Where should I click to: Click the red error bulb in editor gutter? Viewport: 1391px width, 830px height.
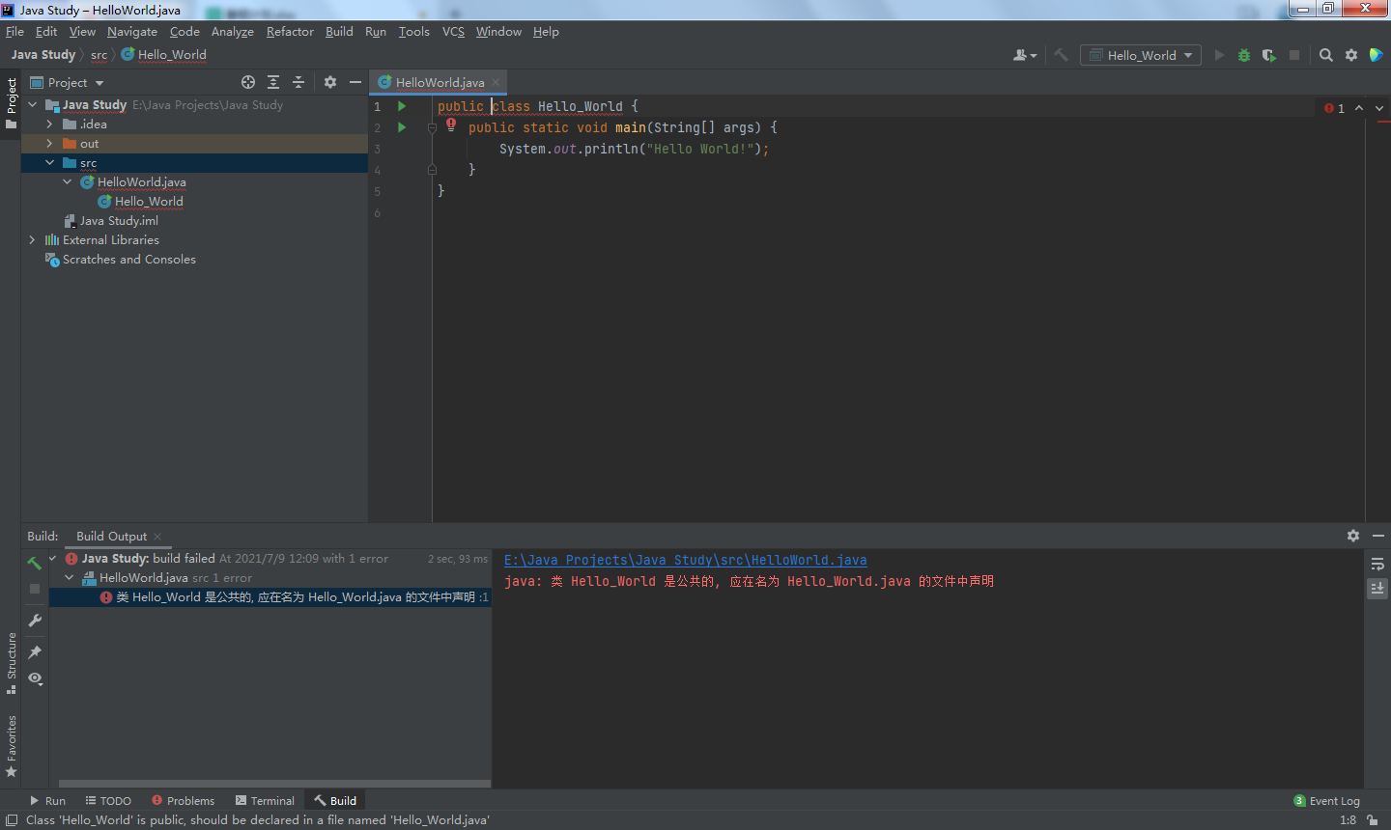[451, 124]
